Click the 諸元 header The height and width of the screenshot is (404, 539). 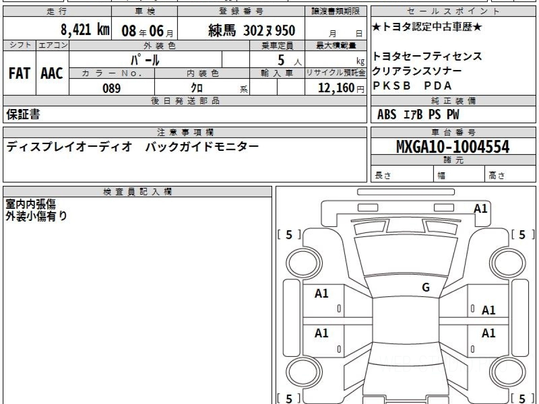click(454, 161)
